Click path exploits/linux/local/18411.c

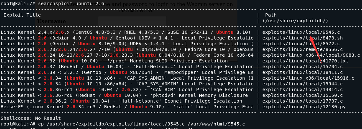click(x=303, y=73)
